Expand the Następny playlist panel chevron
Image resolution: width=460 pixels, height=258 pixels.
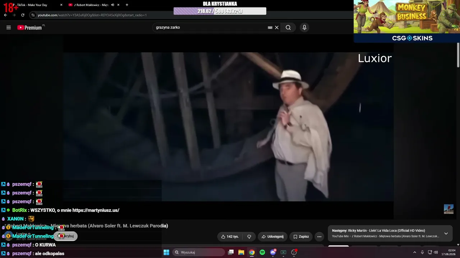pos(446,233)
